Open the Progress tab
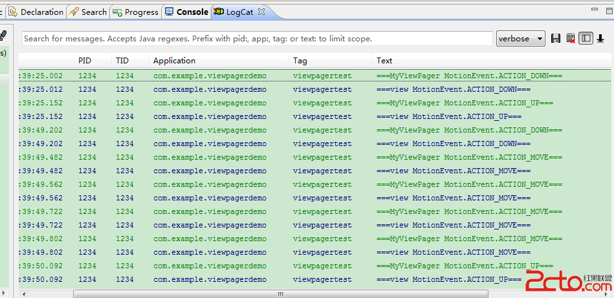Screen dimensions: 614x298 tap(136, 12)
